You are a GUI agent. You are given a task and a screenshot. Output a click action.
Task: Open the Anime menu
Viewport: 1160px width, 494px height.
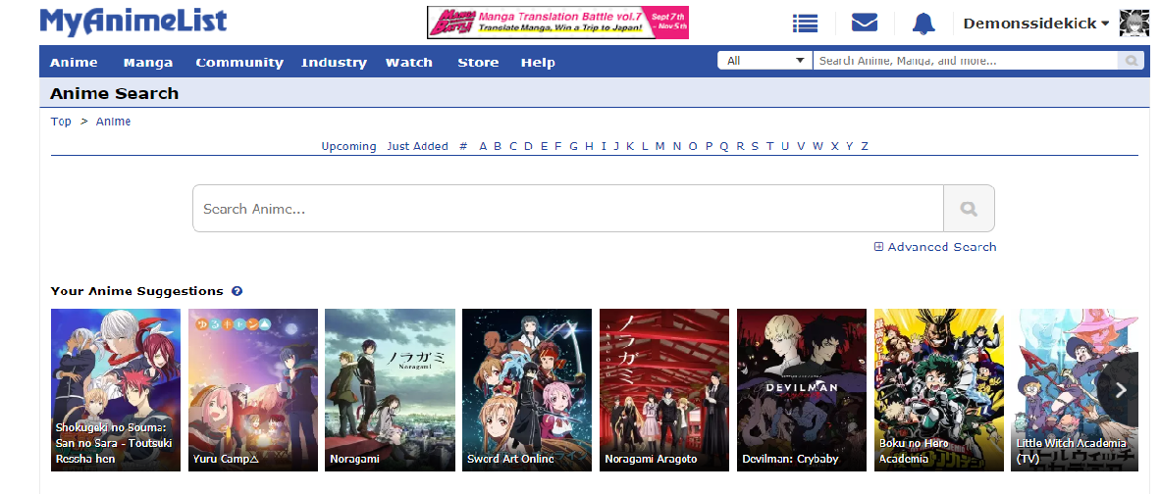point(74,62)
